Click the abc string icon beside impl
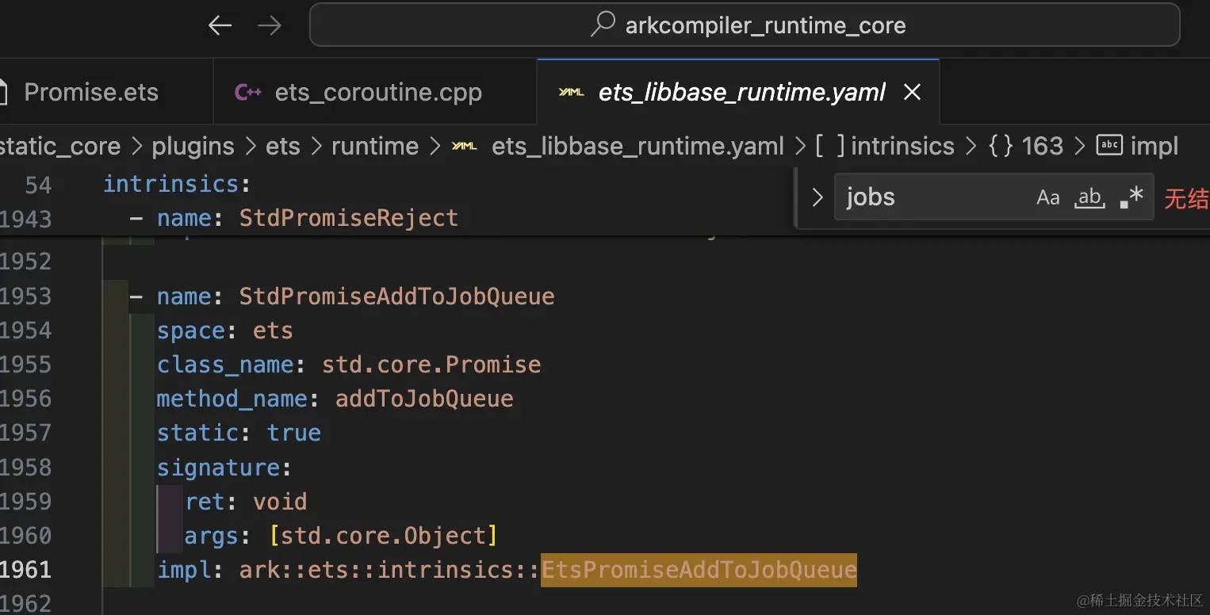Image resolution: width=1210 pixels, height=615 pixels. coord(1109,146)
